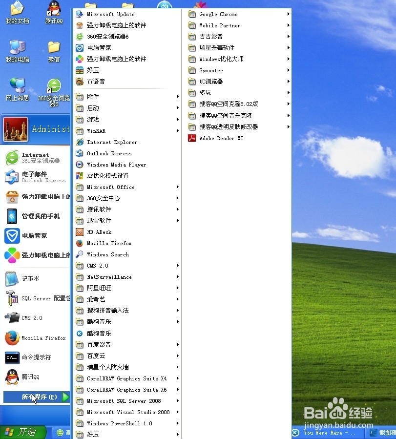Open 吉吉影音 program group

pyautogui.click(x=239, y=37)
